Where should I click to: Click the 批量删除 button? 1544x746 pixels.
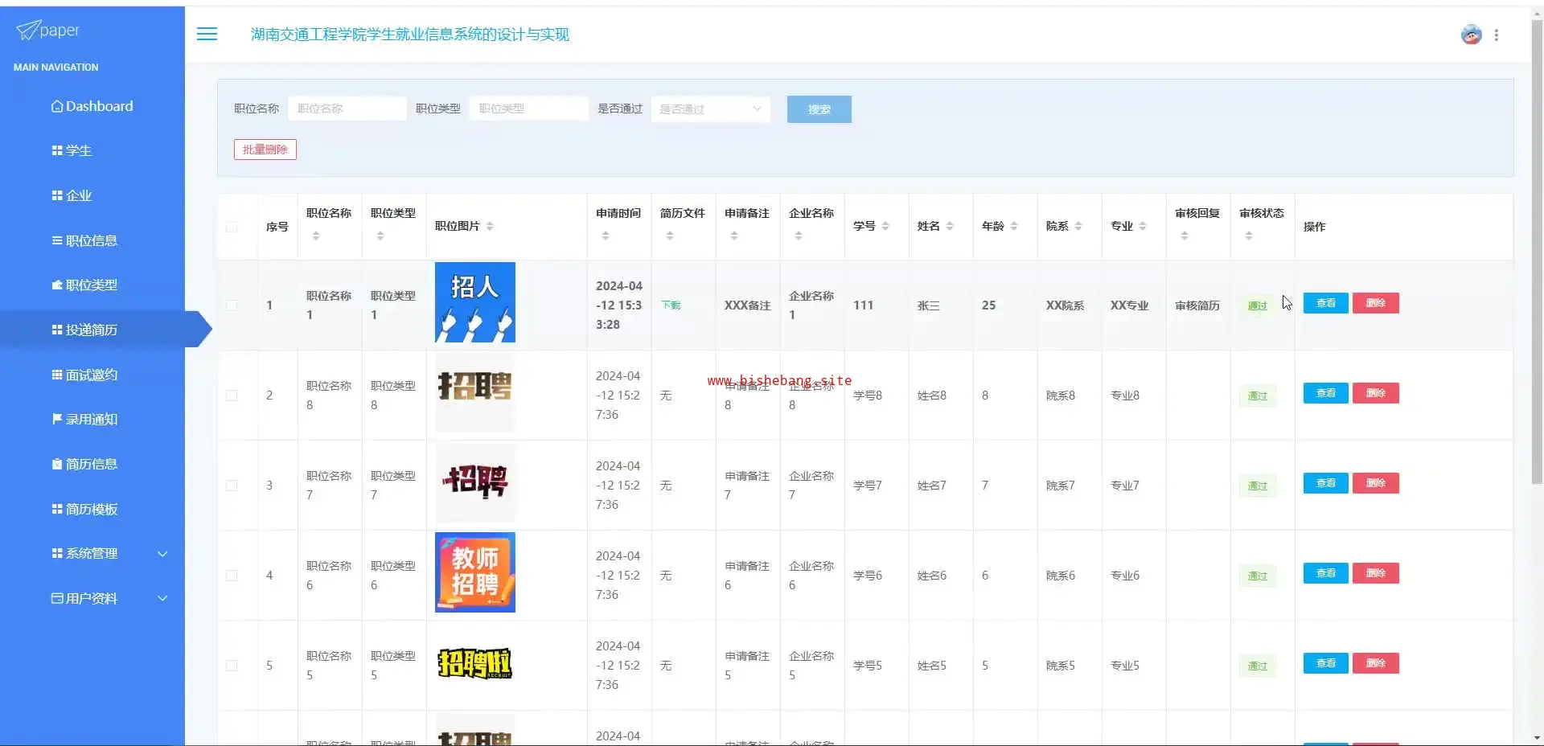click(x=265, y=150)
